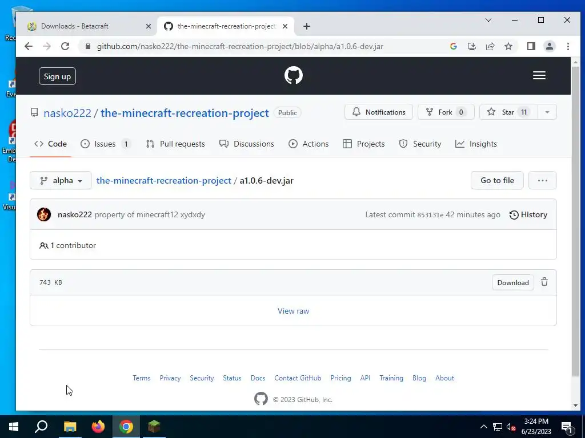Bookmark this page with the star icon
Viewport: 585px width, 438px height.
508,46
